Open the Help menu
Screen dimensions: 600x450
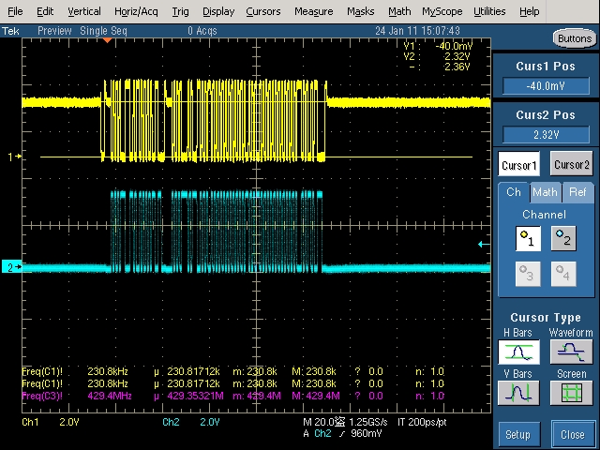coord(529,11)
